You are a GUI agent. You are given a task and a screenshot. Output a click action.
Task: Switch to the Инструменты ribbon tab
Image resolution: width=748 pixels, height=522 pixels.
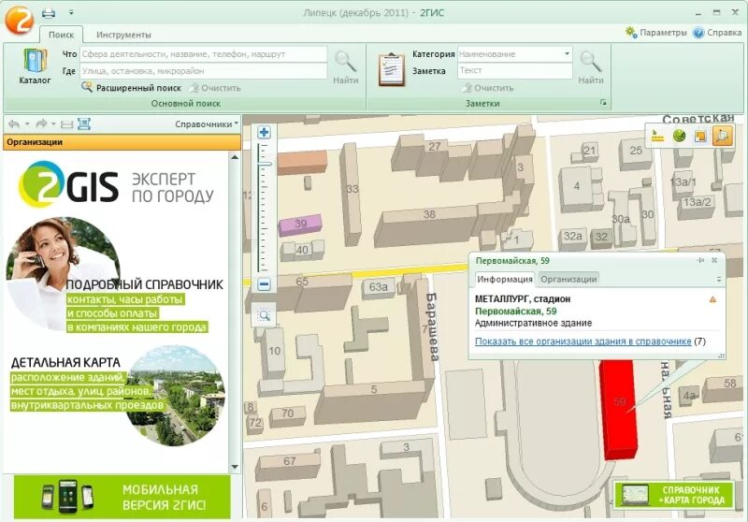pyautogui.click(x=123, y=35)
